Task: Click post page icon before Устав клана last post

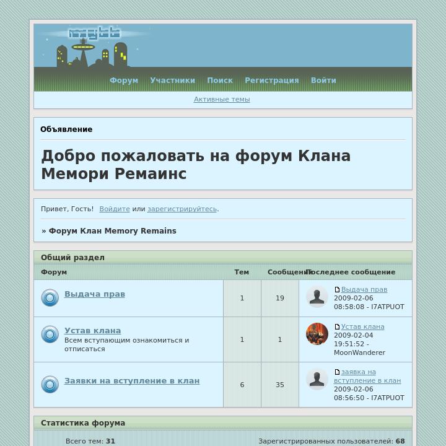Action: click(x=337, y=326)
